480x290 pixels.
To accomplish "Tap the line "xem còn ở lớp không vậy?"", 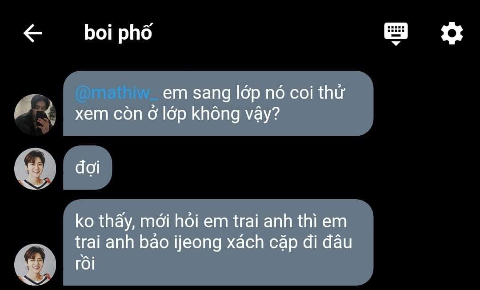I will click(x=177, y=114).
